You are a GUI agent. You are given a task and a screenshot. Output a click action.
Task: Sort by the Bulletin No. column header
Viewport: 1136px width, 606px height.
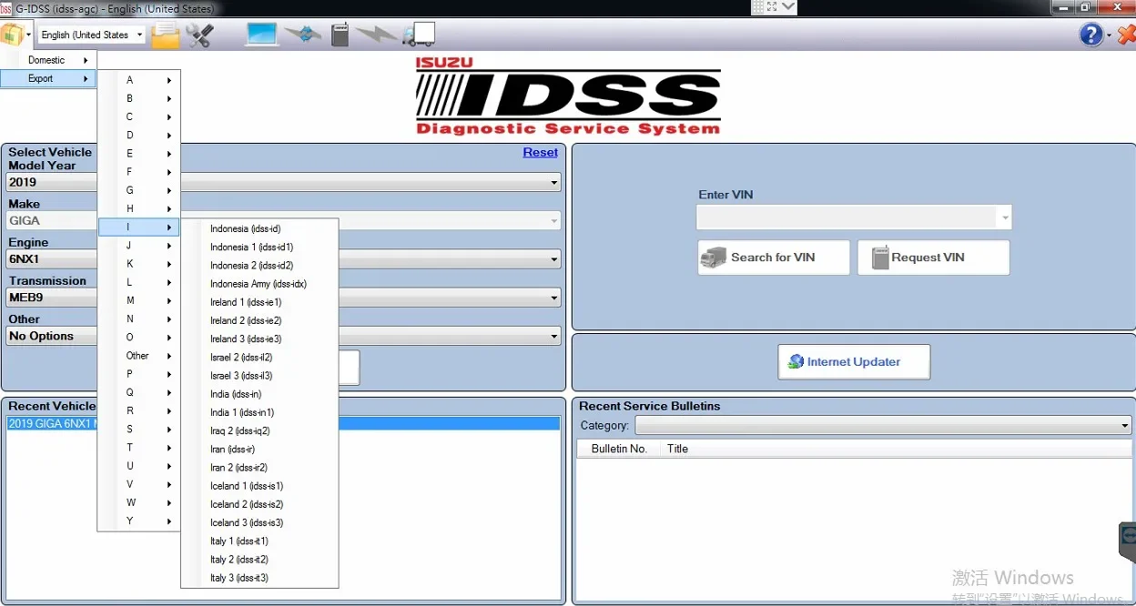[x=619, y=449]
